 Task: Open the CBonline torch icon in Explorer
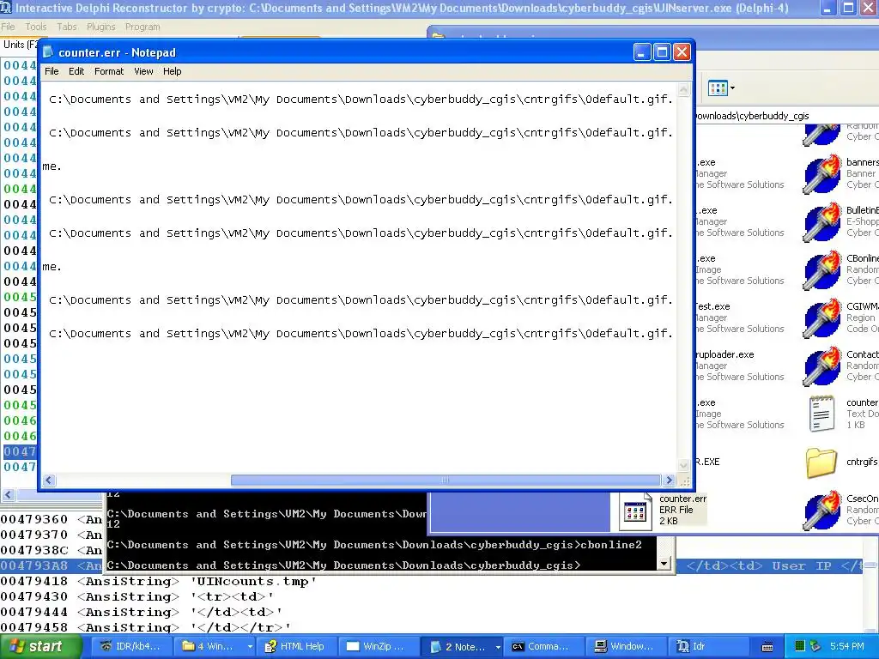point(822,270)
